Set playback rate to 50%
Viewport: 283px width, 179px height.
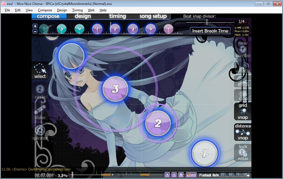point(231,174)
